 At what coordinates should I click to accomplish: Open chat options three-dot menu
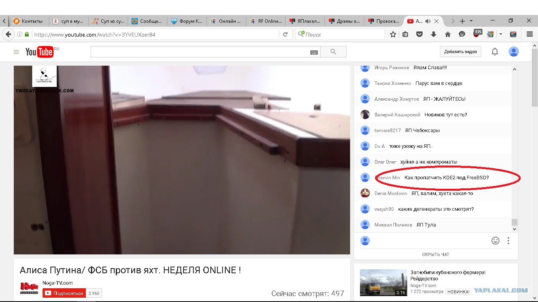[508, 241]
